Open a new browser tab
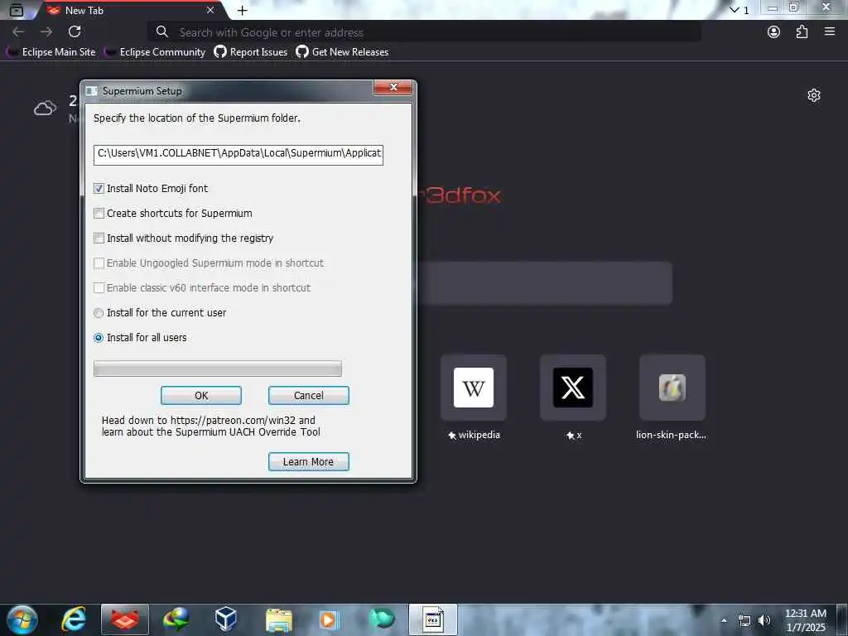The height and width of the screenshot is (636, 848). point(243,10)
